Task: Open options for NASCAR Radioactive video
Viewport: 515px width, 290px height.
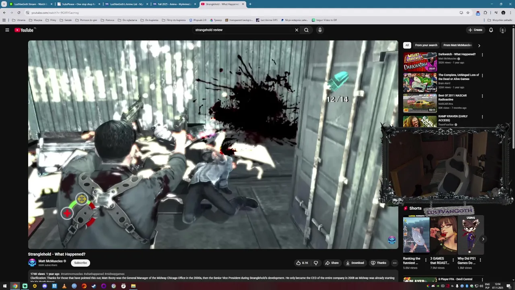Action: [x=482, y=96]
